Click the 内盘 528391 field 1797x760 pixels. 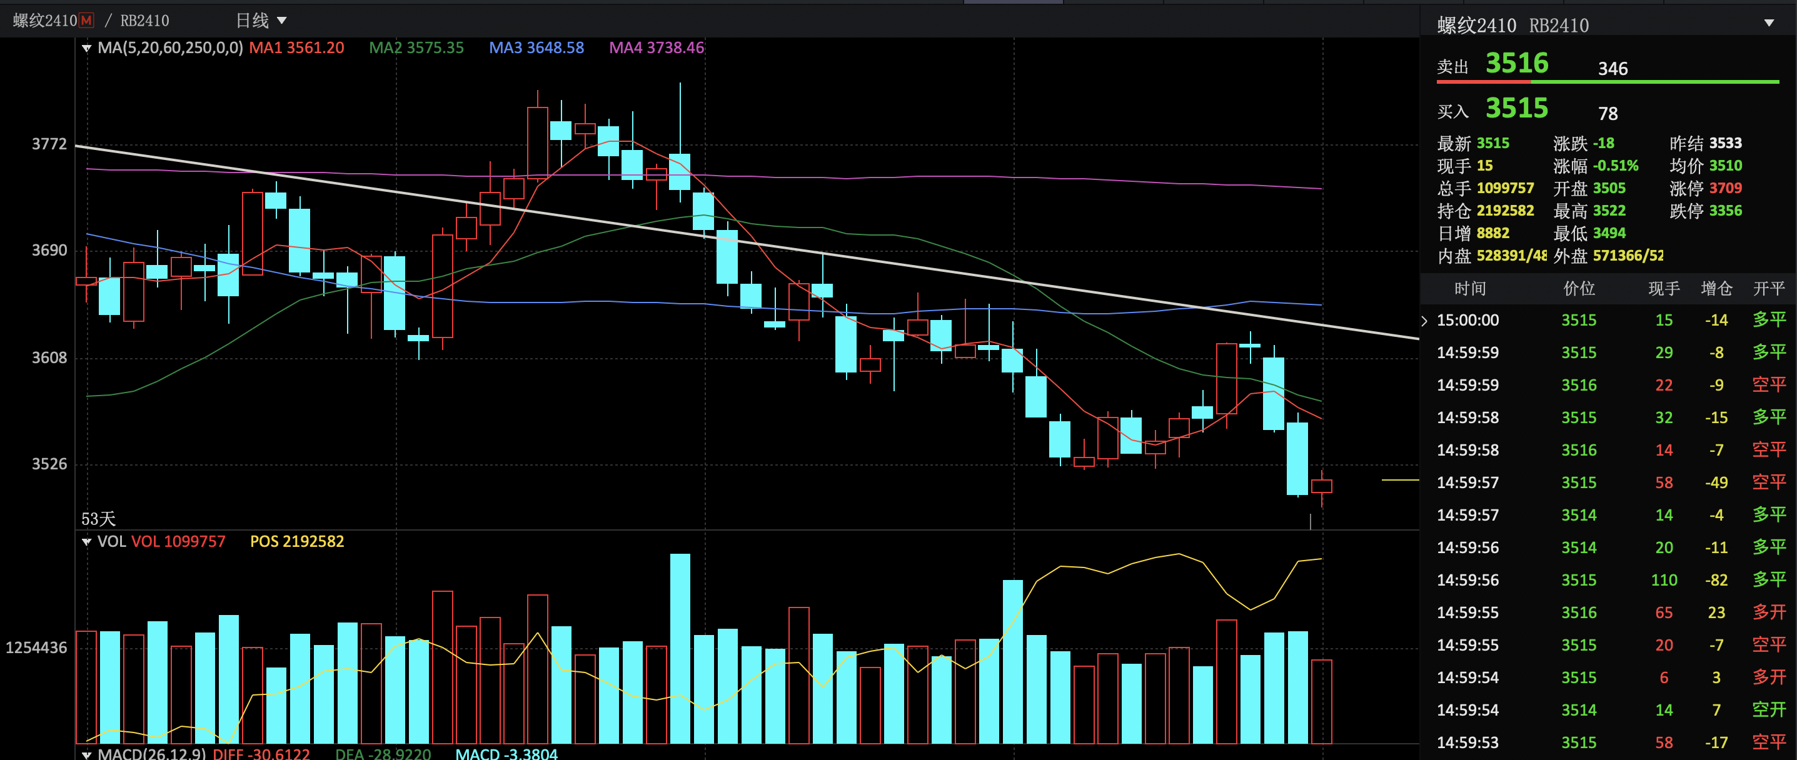(1492, 256)
